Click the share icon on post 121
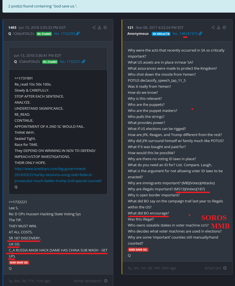 (213, 27)
